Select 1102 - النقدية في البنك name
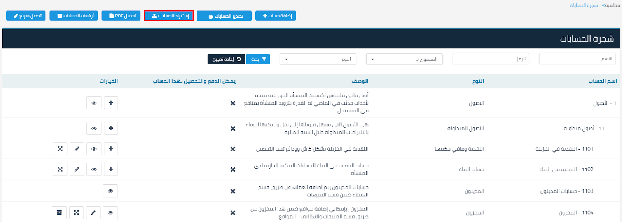This screenshot has height=222, width=622. (566, 169)
